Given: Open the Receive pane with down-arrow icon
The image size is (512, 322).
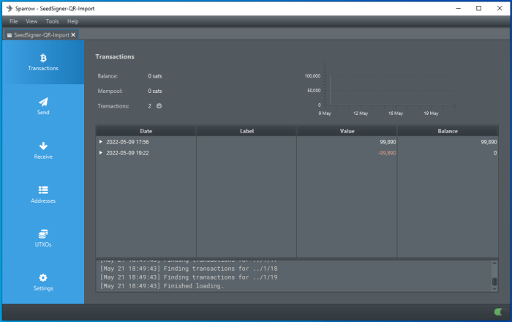Looking at the screenshot, I should 43,146.
